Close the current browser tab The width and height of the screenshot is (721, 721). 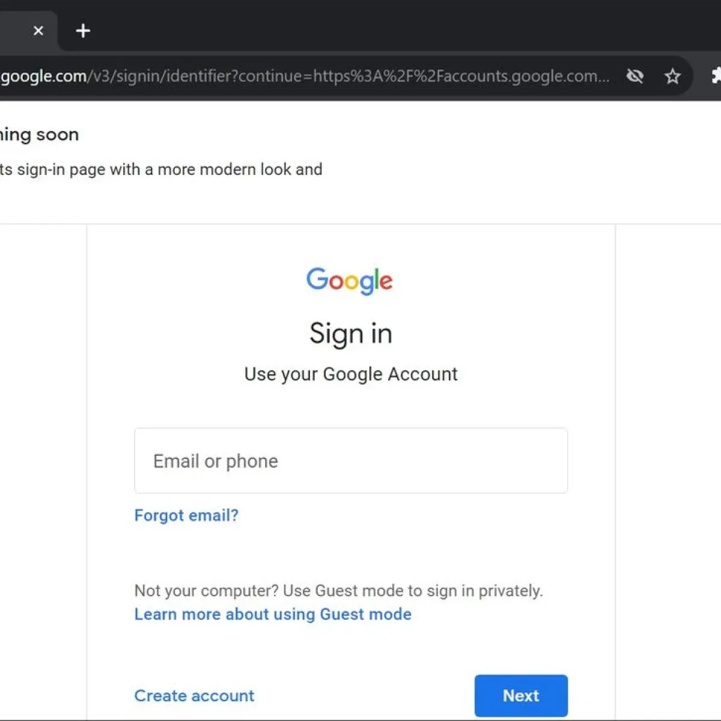click(38, 31)
